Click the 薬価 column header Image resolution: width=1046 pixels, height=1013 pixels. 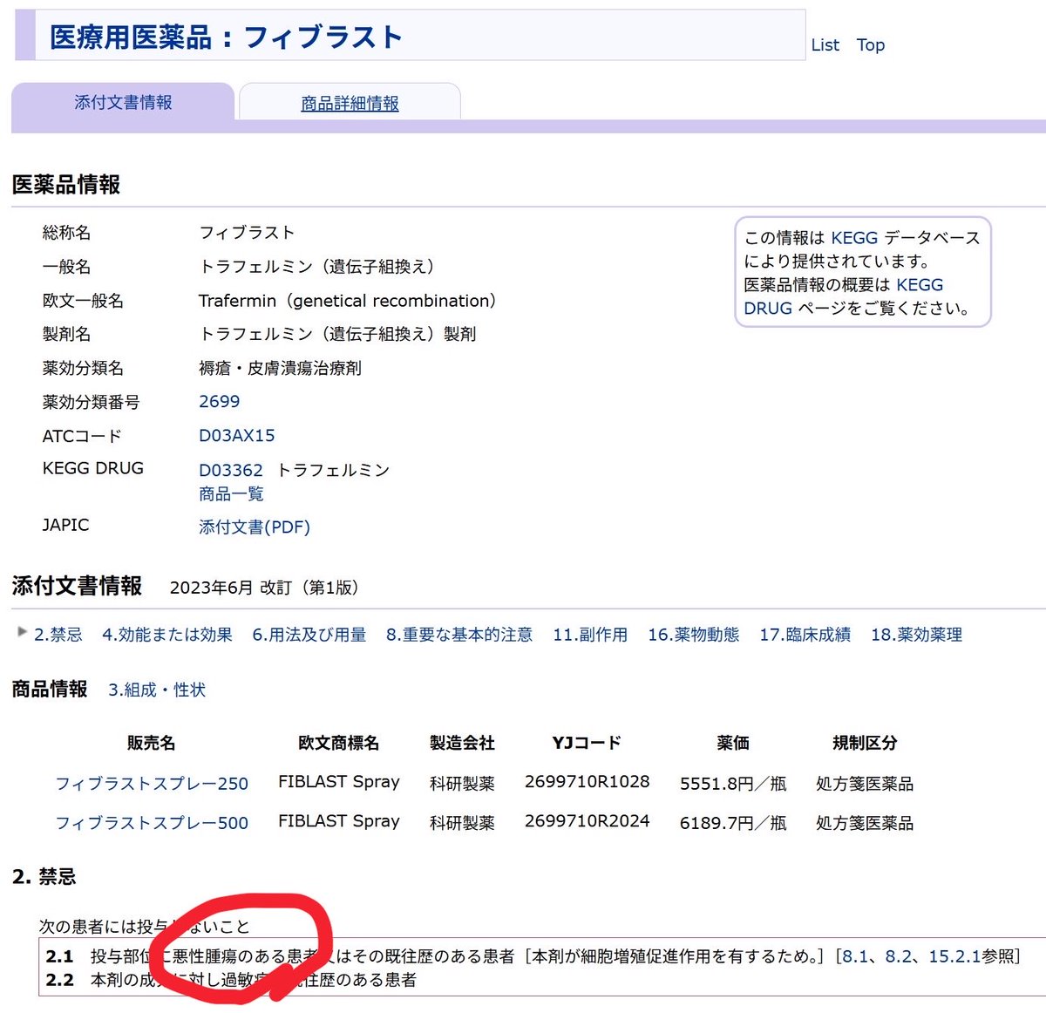coord(733,743)
